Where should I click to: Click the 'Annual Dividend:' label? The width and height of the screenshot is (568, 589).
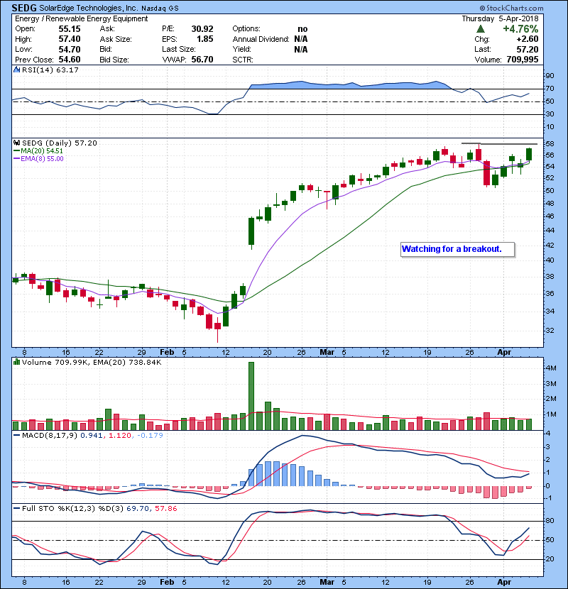pyautogui.click(x=261, y=39)
